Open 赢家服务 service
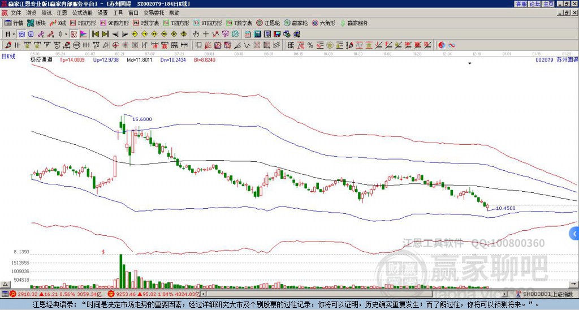The image size is (579, 310). tap(354, 23)
